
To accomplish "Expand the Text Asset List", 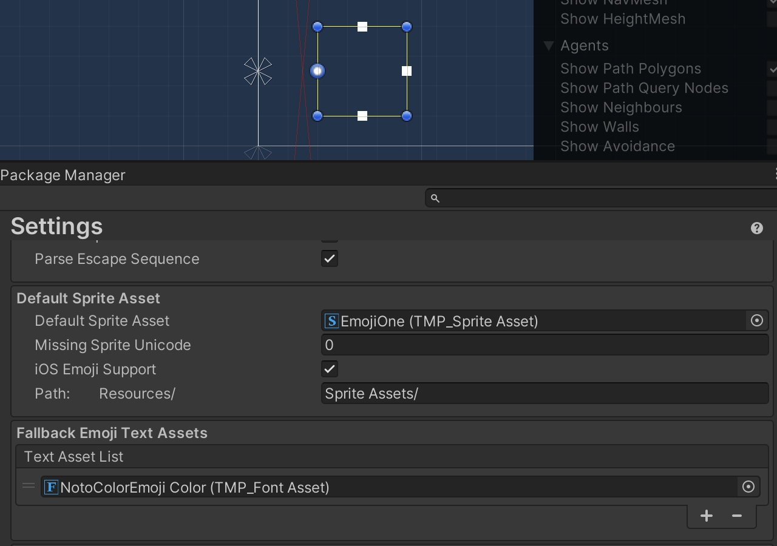I will click(x=73, y=456).
